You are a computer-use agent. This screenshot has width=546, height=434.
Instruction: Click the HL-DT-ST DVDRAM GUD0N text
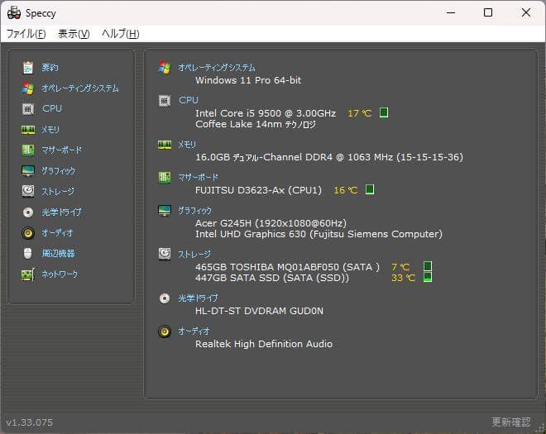click(x=259, y=311)
